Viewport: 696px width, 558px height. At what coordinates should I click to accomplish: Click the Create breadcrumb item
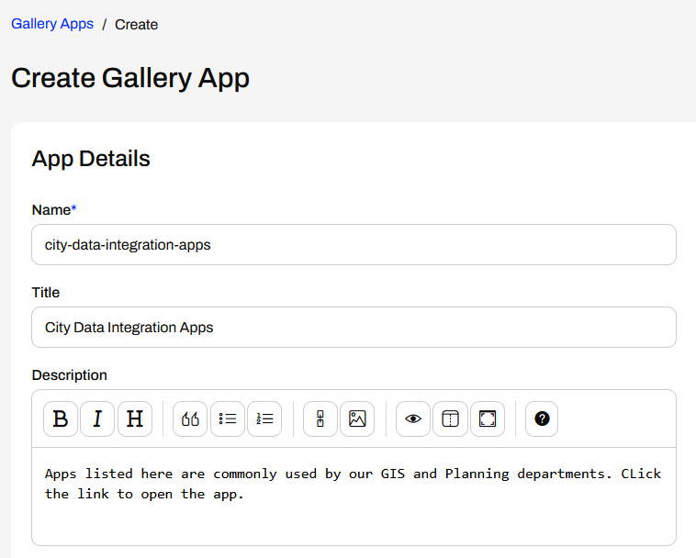coord(136,25)
